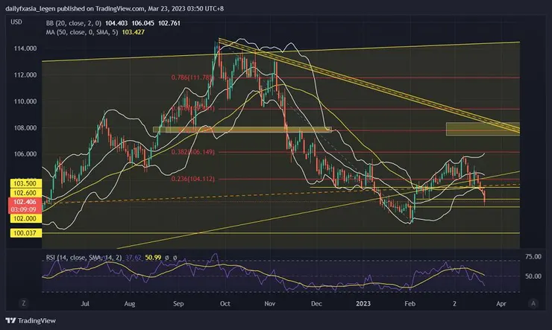Click the BB value 104.403 in legend
Viewport: 552px width, 330px height.
point(116,23)
